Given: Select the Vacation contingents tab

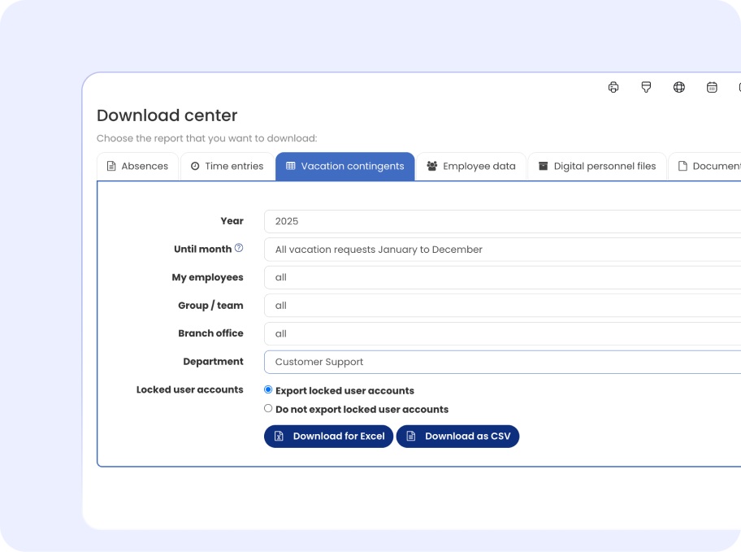Looking at the screenshot, I should click(x=345, y=167).
